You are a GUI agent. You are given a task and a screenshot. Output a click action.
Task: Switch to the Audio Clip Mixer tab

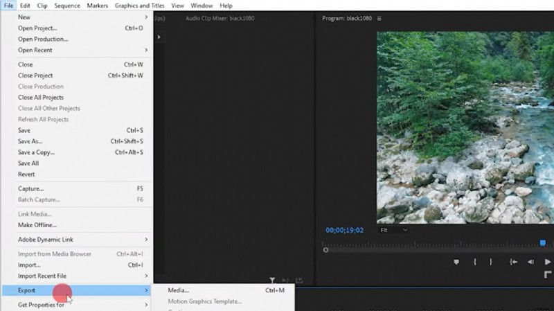(220, 18)
